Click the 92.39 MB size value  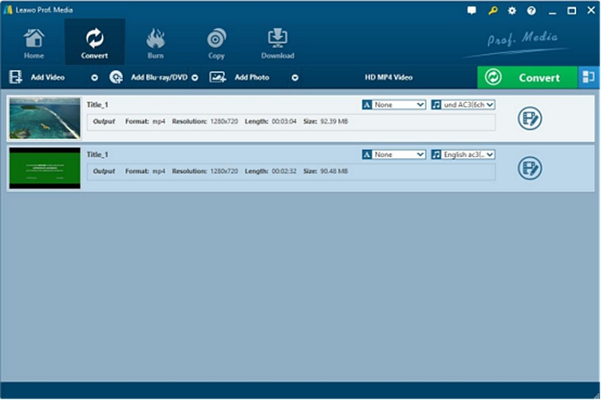334,121
